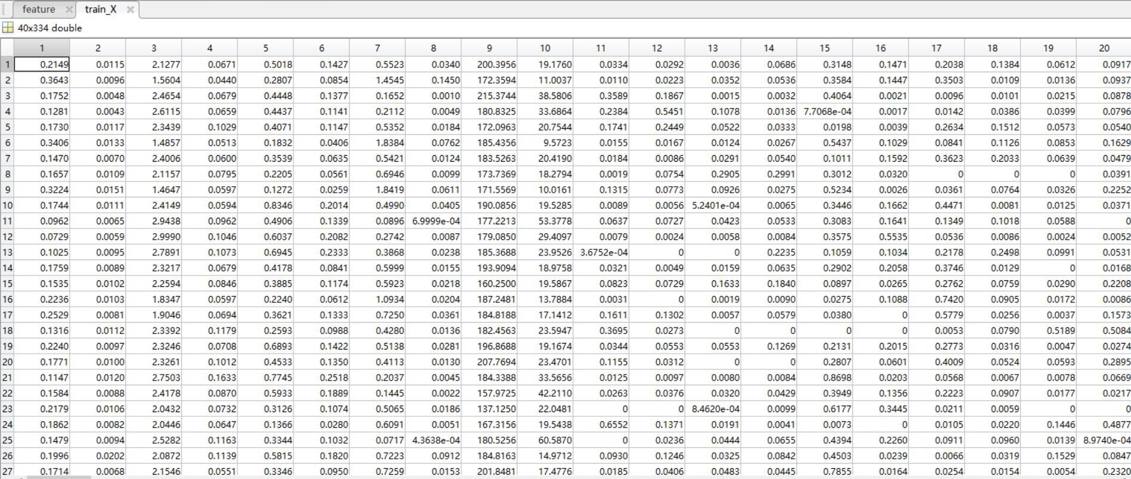This screenshot has height=479, width=1131.
Task: Select cell with value 0.5535
Action: pyautogui.click(x=881, y=237)
